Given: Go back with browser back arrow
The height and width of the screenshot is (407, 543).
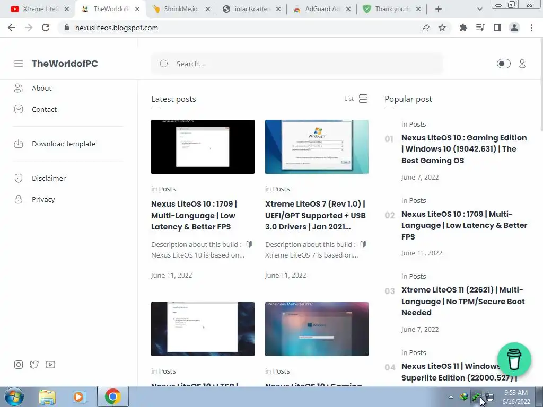Looking at the screenshot, I should tap(12, 28).
